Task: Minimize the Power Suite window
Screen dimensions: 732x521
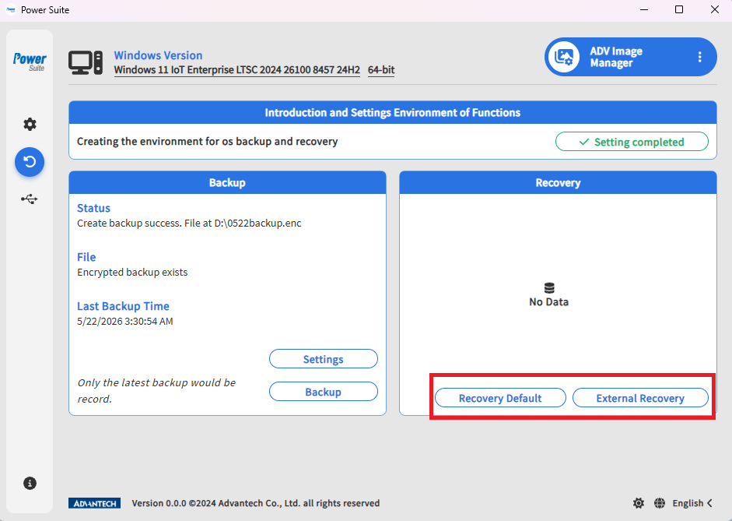Action: [x=644, y=10]
